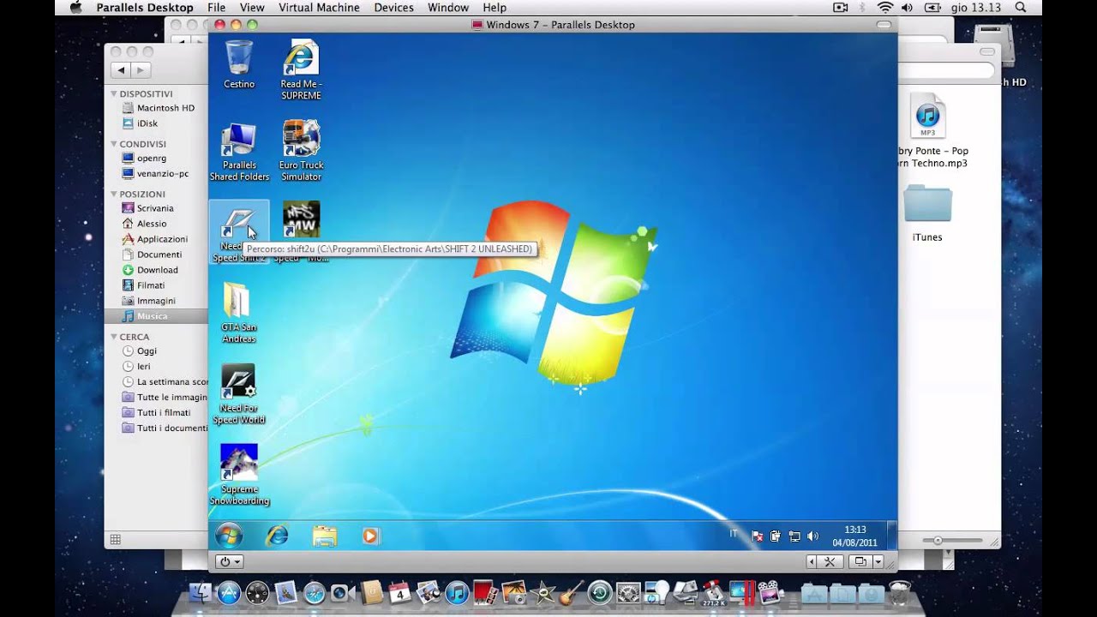Screen dimensions: 1097x617
Task: Click the battery status menu bar icon
Action: coord(932,8)
